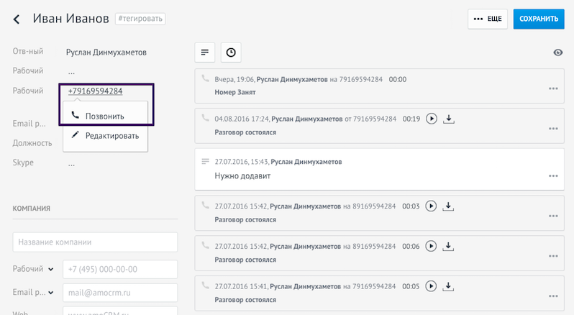Choose Редактировать from the popup menu
The width and height of the screenshot is (574, 315).
(x=106, y=136)
